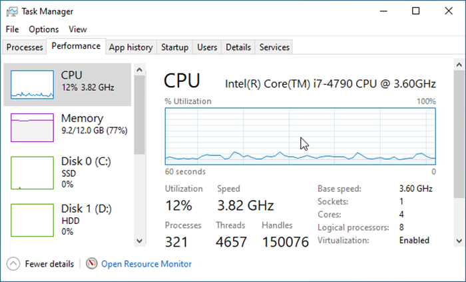Open the Users tab
Screen dimensions: 466x282
click(x=207, y=47)
